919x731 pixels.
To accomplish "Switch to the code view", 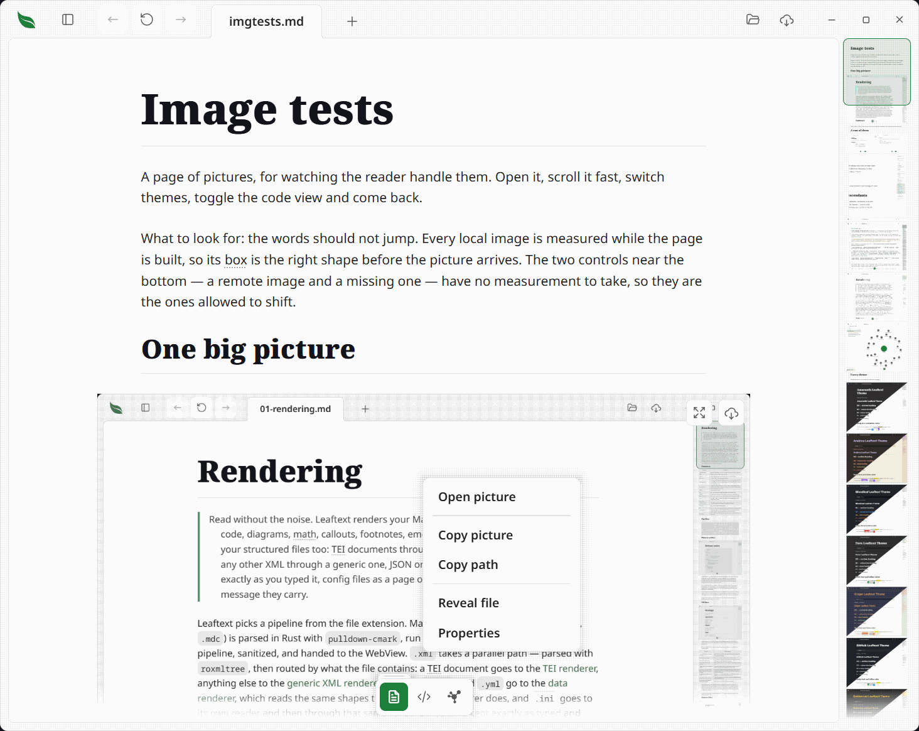I will tap(424, 696).
